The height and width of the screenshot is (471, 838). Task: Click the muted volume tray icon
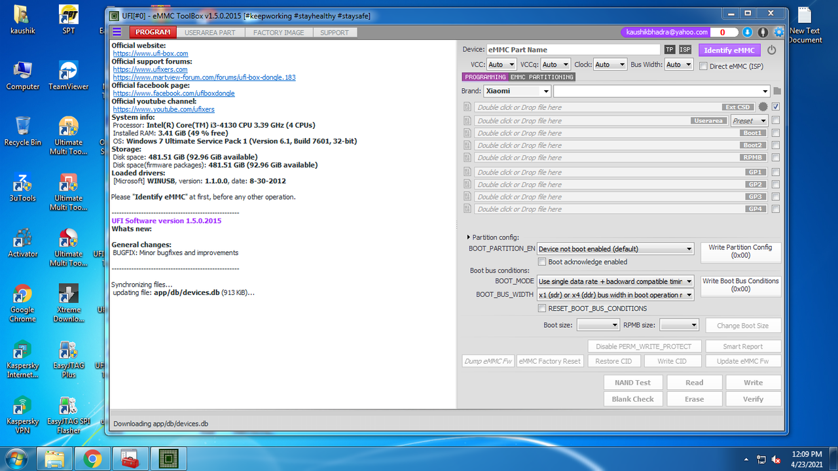coord(776,459)
